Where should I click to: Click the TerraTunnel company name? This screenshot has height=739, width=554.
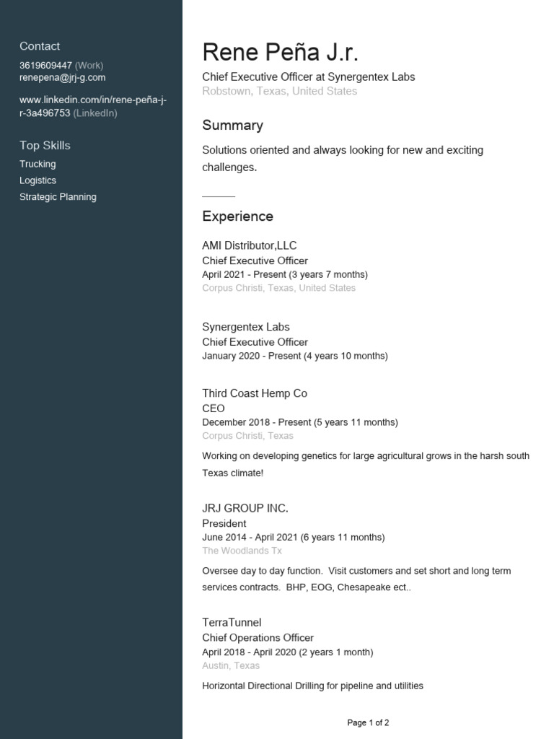click(232, 622)
